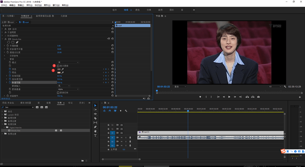The image size is (305, 167).
Task: Reset the 平滑数量 parameter
Action: (x=112, y=46)
